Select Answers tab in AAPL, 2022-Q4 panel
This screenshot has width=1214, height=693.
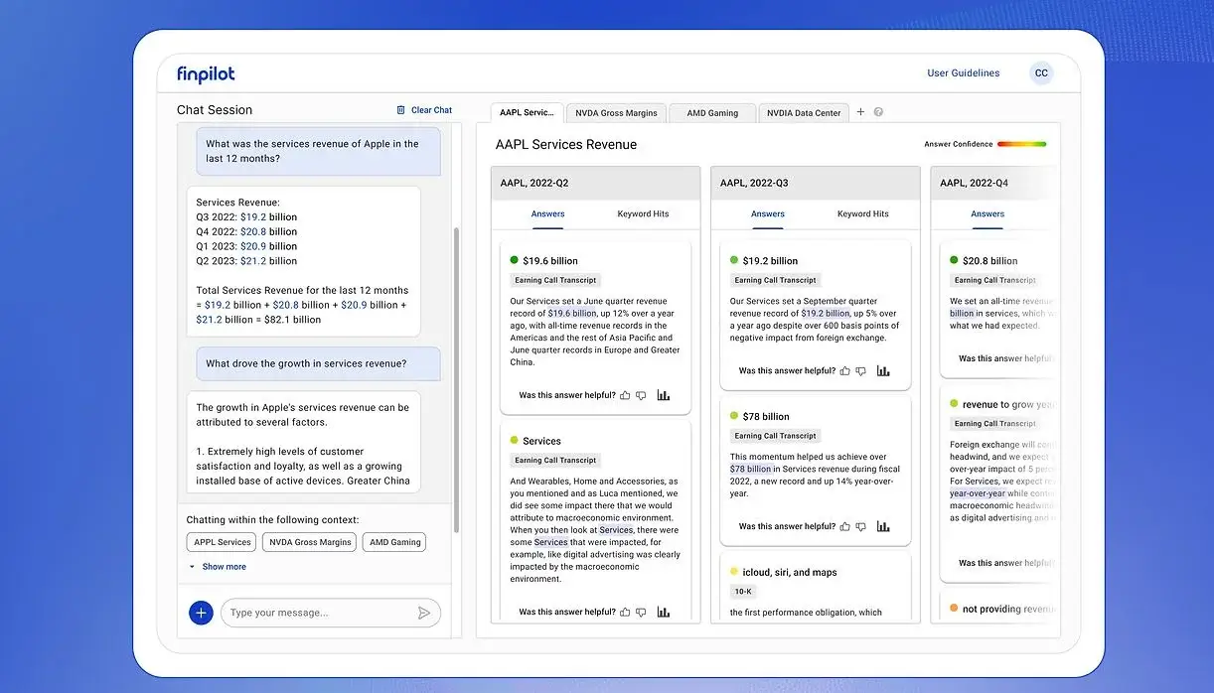987,213
